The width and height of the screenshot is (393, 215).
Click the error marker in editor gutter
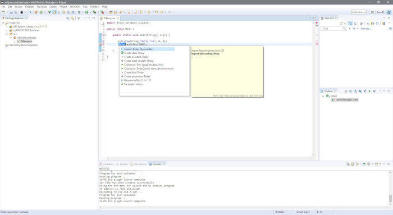point(100,44)
